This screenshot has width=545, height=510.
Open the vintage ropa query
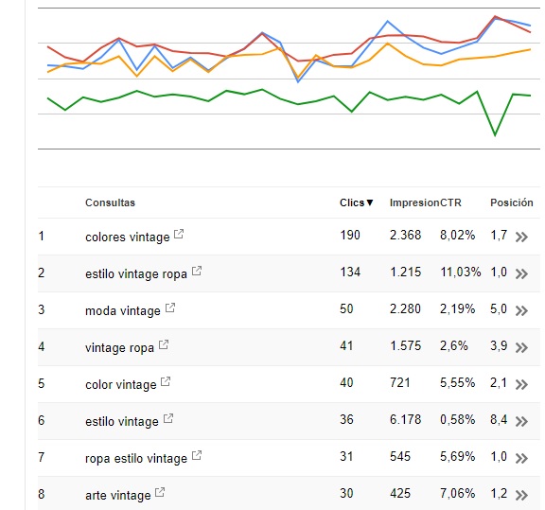click(119, 347)
